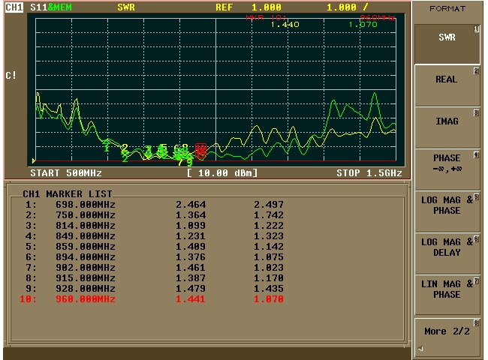
Task: Click value 1.142 in marker list
Action: pos(269,247)
